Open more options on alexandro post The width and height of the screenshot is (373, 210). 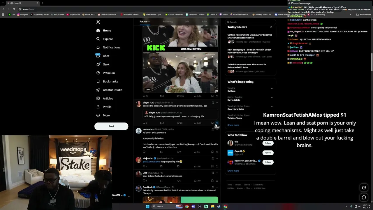pos(217,158)
